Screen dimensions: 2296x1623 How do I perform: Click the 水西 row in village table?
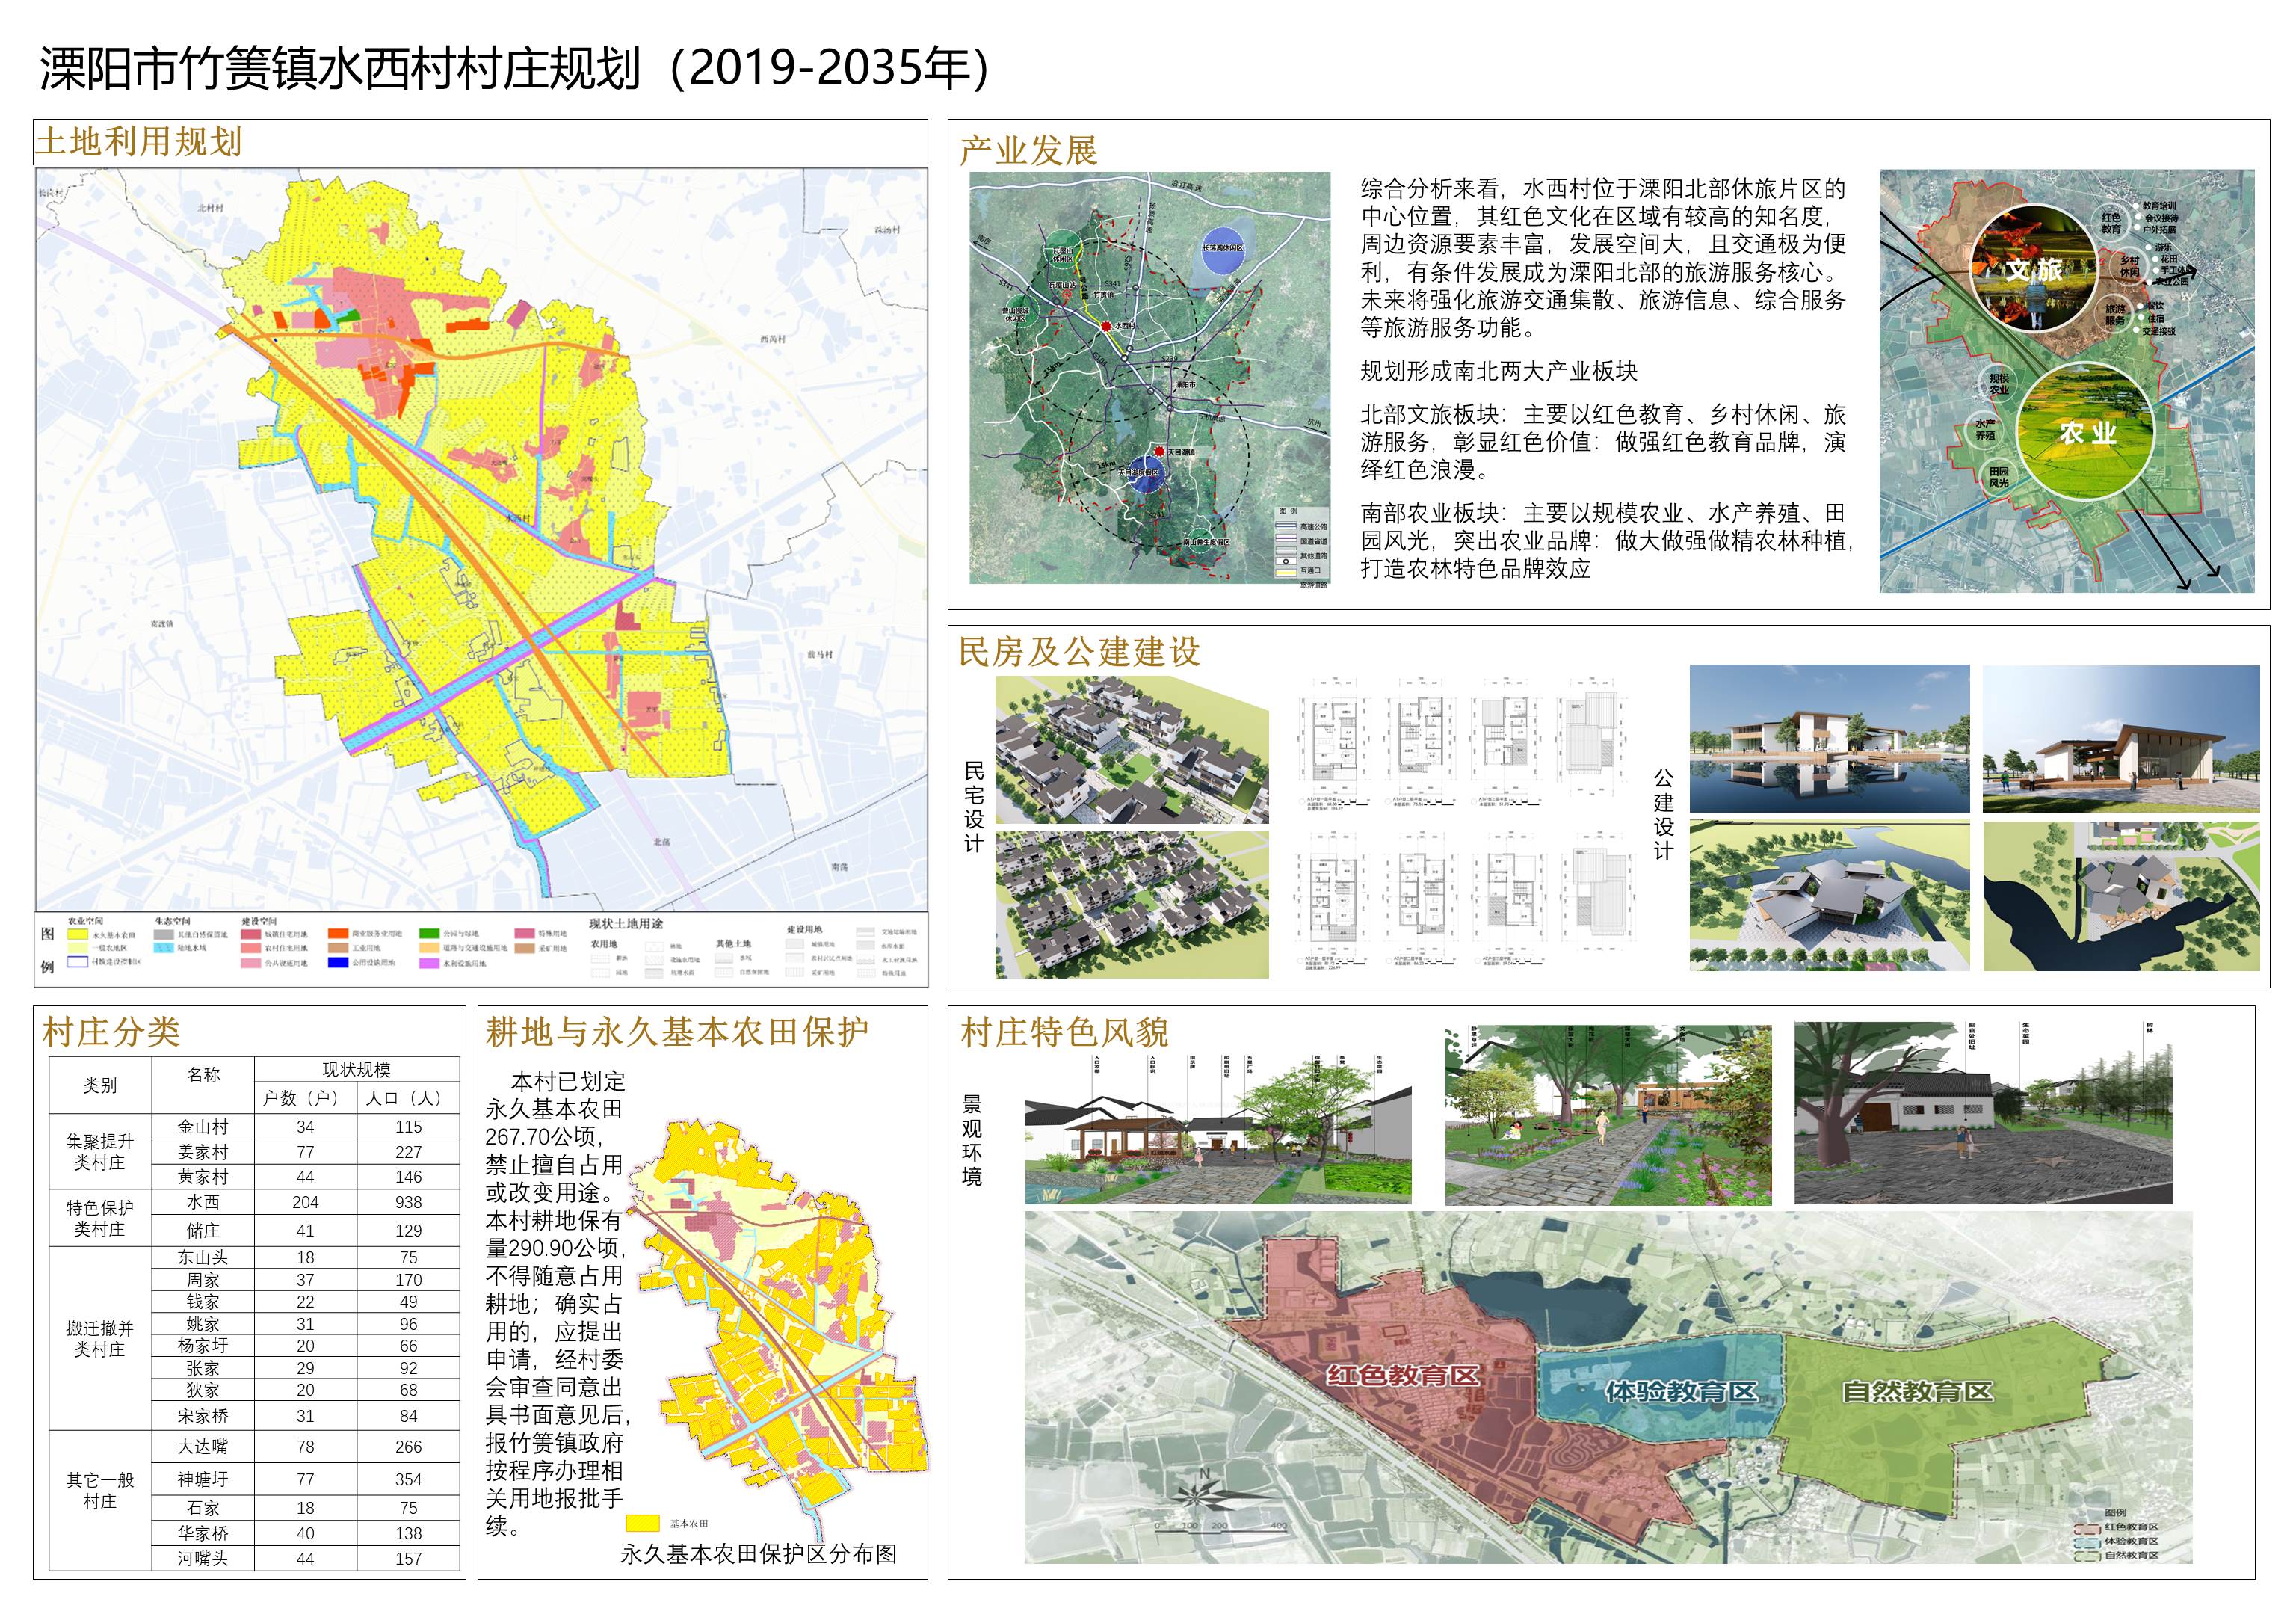point(203,1202)
